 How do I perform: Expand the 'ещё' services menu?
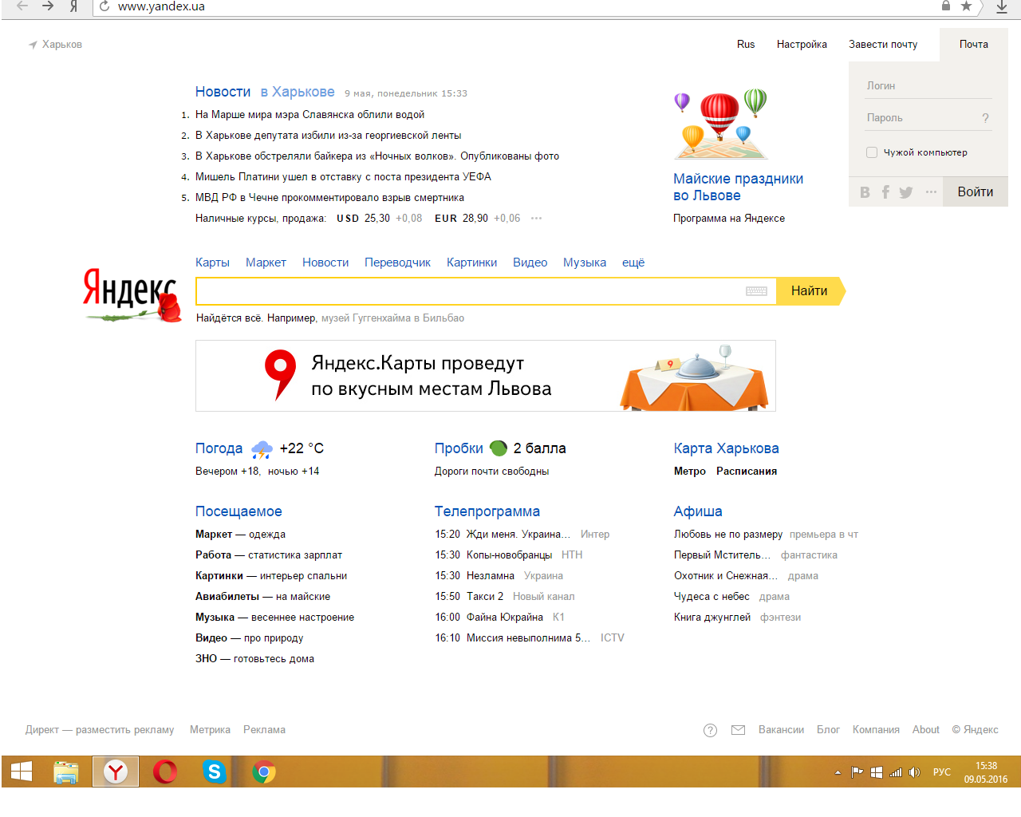coord(633,262)
